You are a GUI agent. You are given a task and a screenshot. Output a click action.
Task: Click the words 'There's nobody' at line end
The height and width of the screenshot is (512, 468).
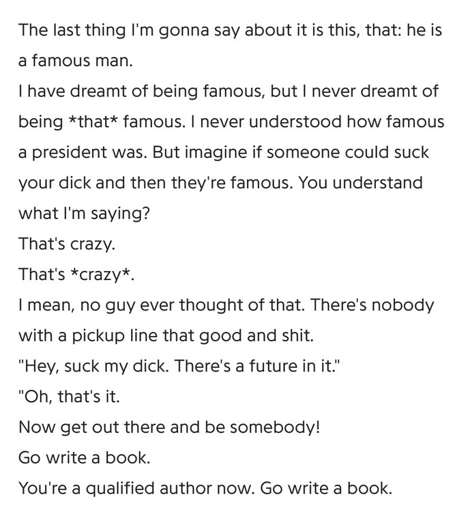[372, 305]
